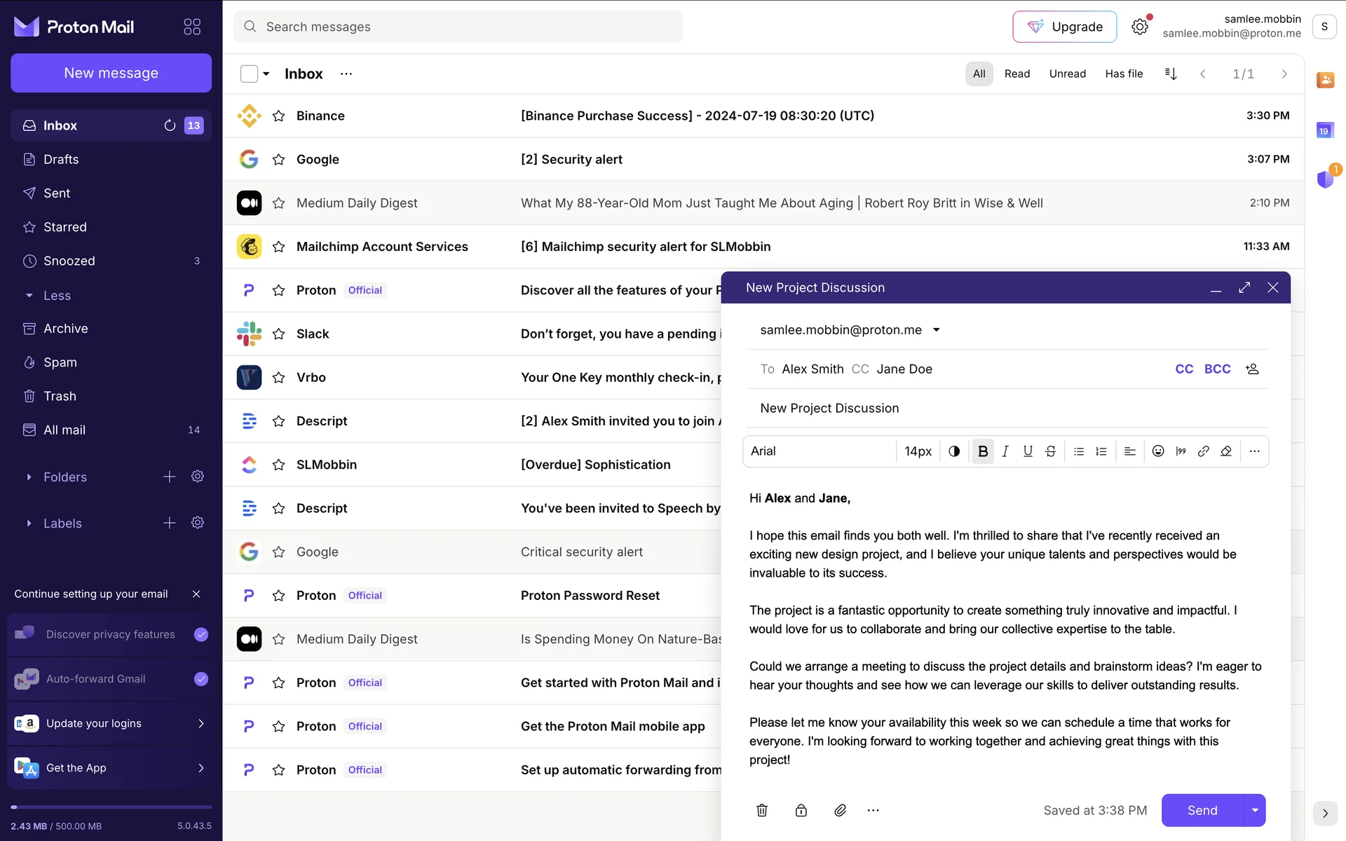Viewport: 1346px width, 841px height.
Task: Tick the select all messages checkbox
Action: pos(249,74)
